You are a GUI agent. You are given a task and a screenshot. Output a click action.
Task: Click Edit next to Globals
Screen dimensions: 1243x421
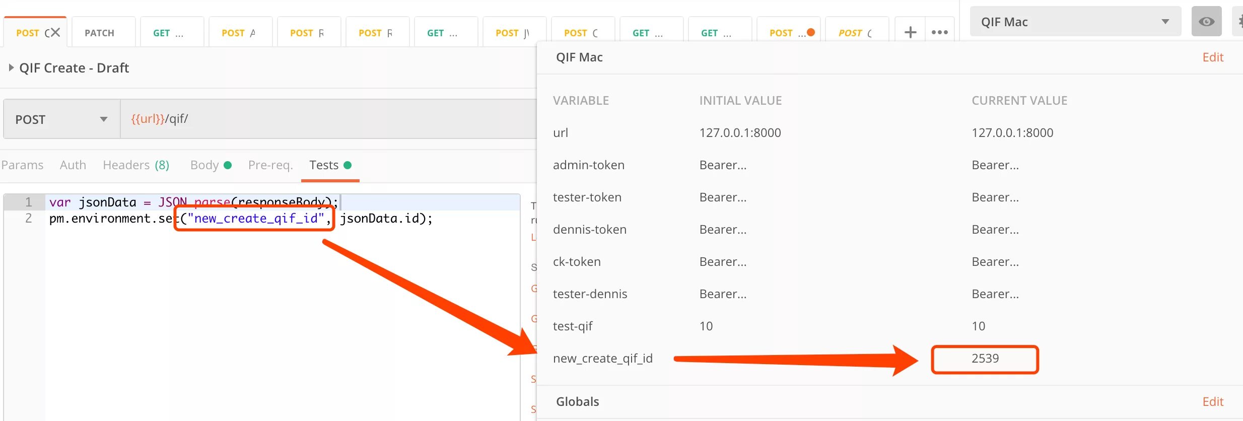(1213, 402)
